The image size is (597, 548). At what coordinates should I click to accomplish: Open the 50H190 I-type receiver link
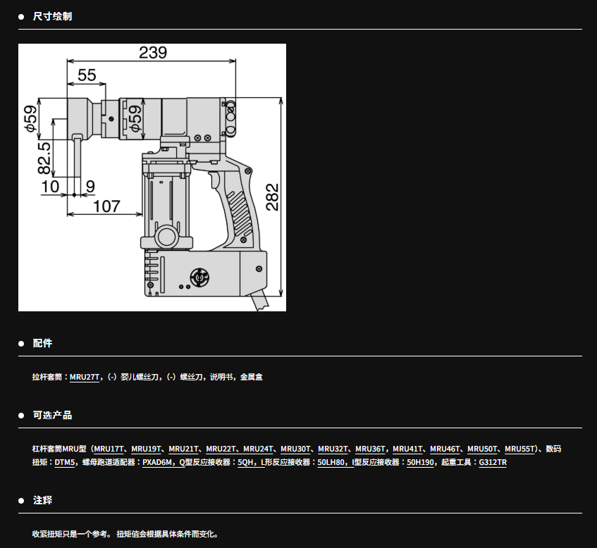(x=420, y=463)
